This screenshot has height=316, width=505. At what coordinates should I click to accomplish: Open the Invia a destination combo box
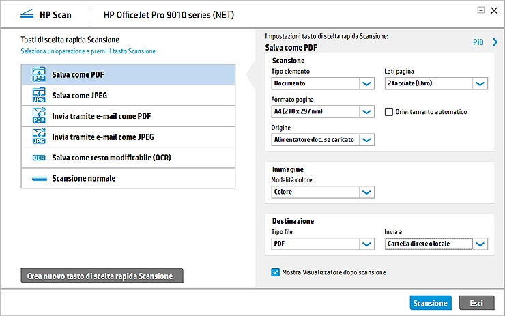click(480, 244)
